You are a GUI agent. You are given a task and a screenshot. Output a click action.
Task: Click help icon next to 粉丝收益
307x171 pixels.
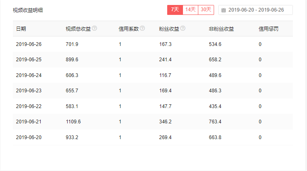tap(183, 28)
